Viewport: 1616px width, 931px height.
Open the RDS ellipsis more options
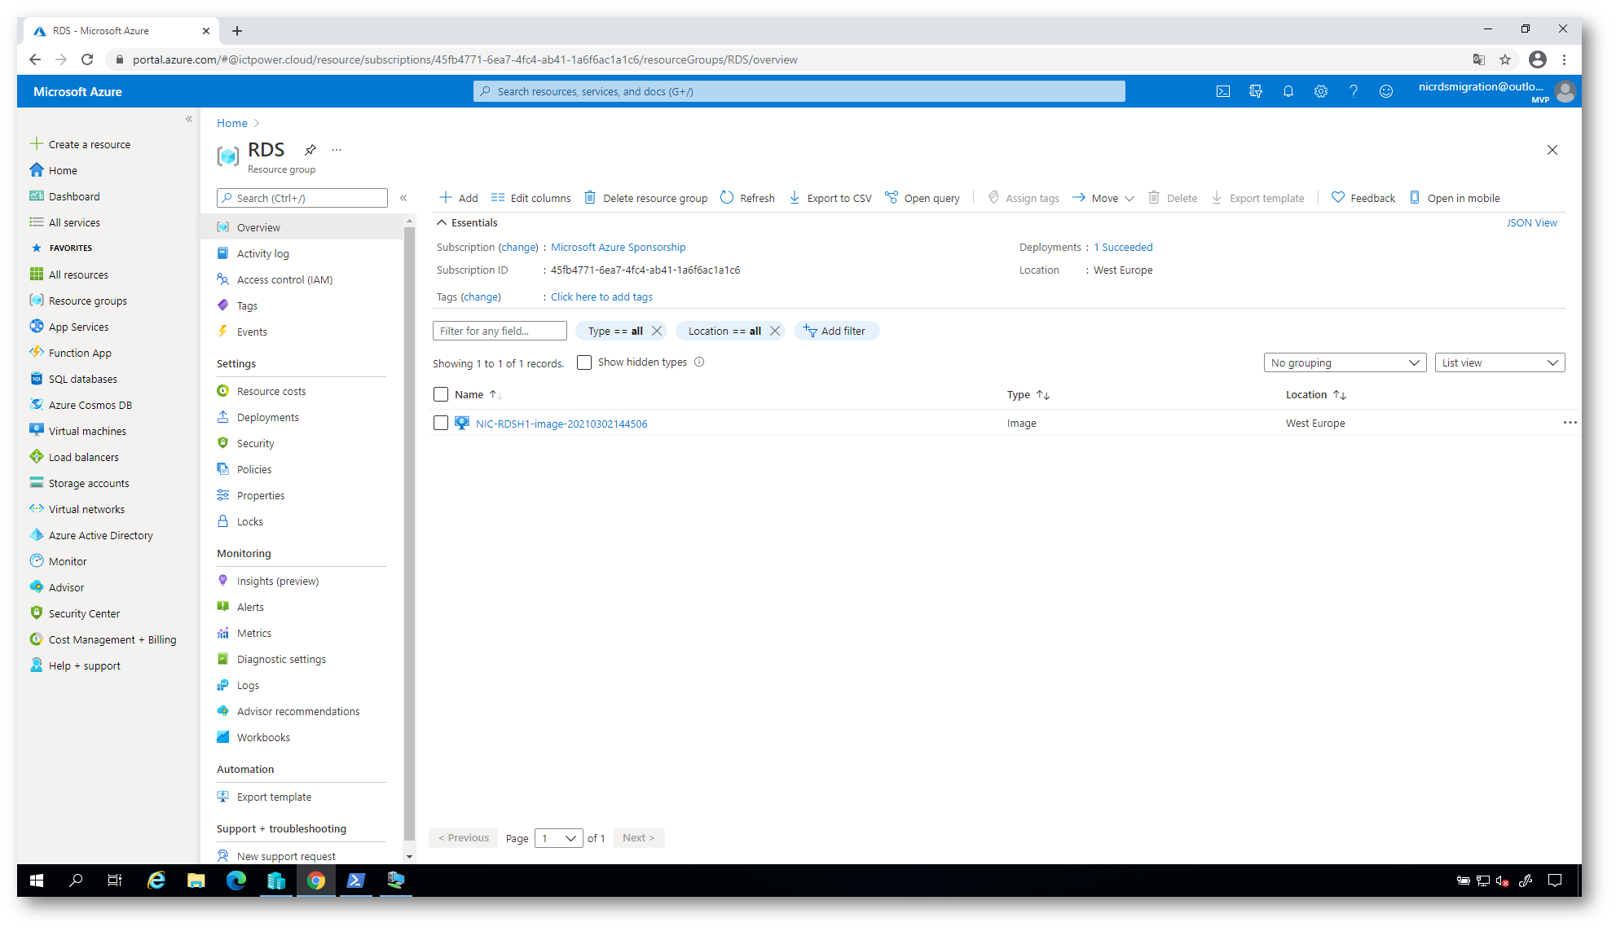pos(337,150)
